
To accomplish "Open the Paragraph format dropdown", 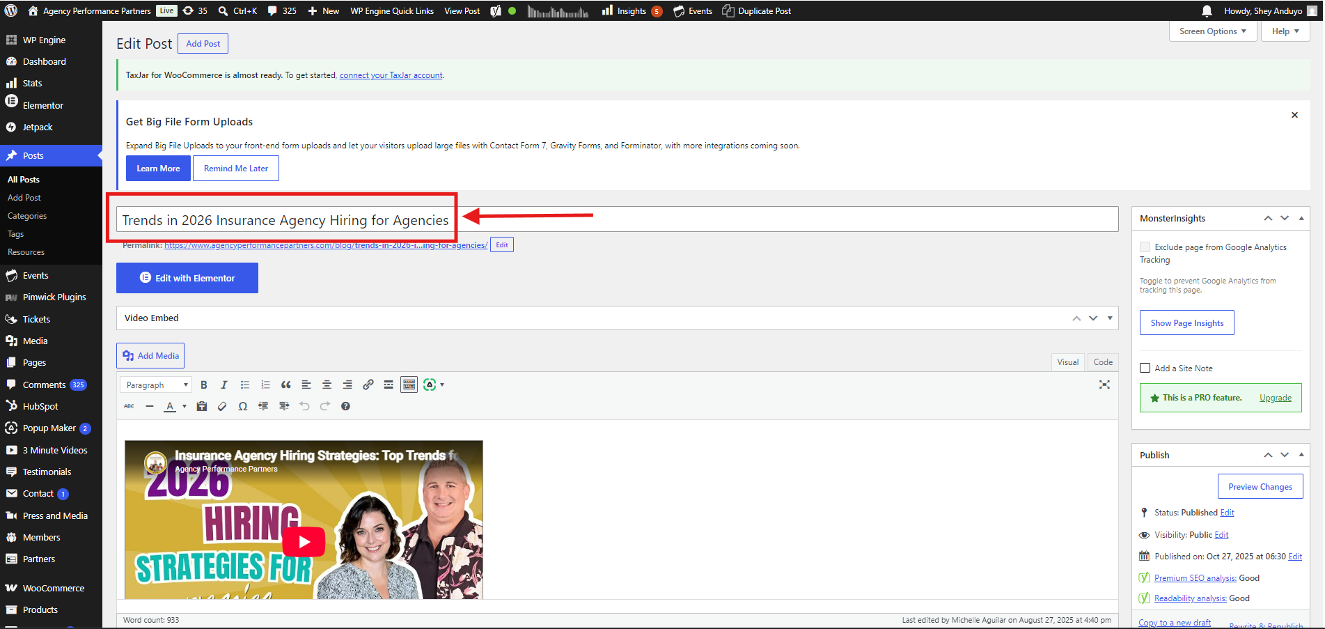I will 156,385.
